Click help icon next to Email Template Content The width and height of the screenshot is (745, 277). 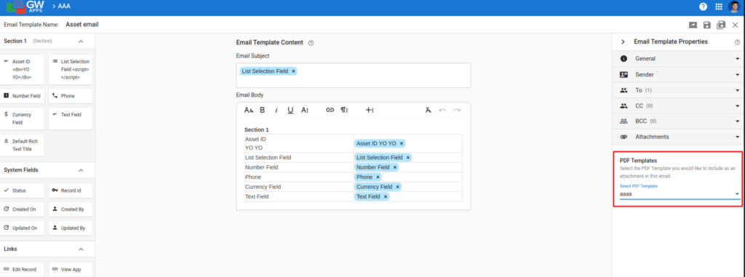[311, 43]
